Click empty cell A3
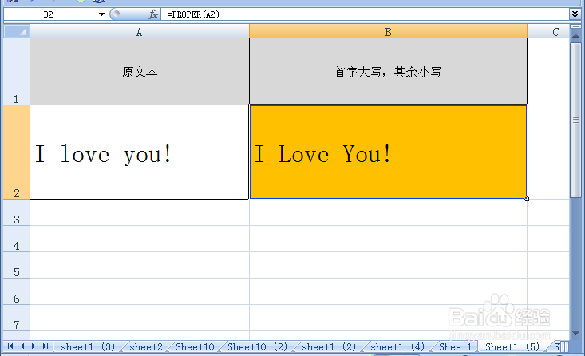Image resolution: width=585 pixels, height=356 pixels. coord(140,212)
